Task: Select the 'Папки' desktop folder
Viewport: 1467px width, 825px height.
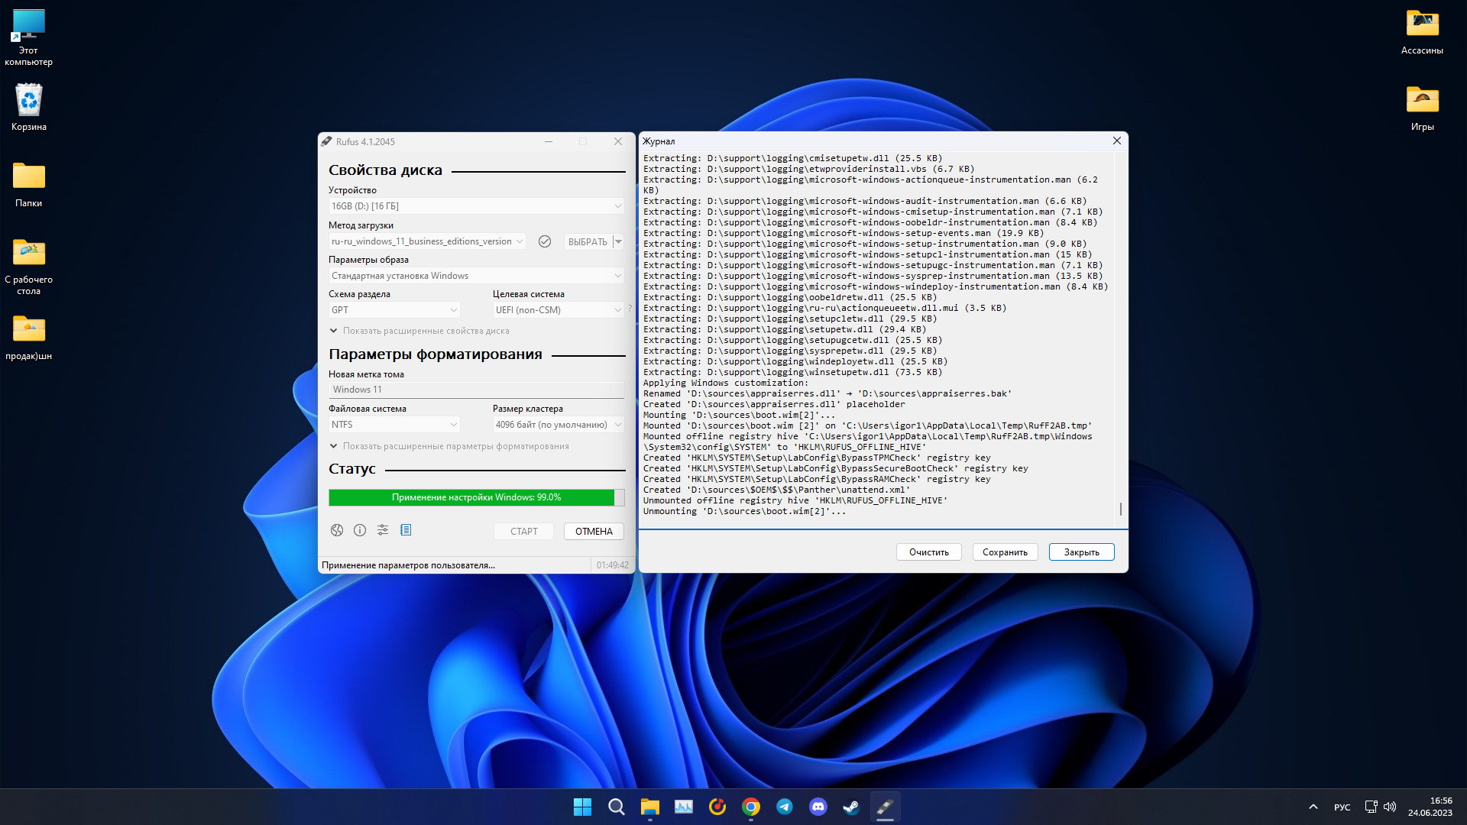Action: pos(29,184)
